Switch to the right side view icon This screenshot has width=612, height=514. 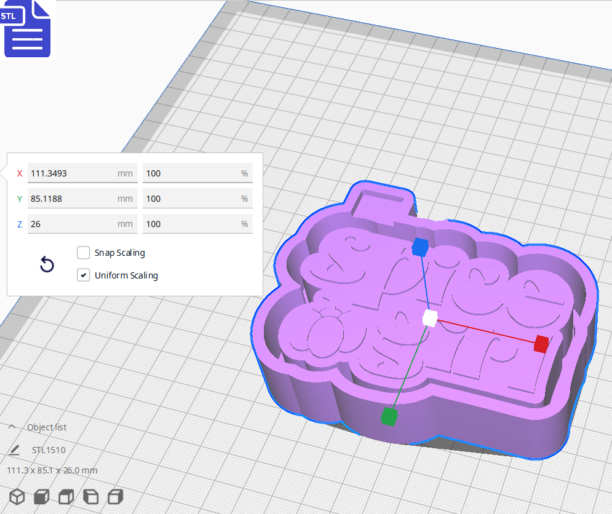point(115,497)
